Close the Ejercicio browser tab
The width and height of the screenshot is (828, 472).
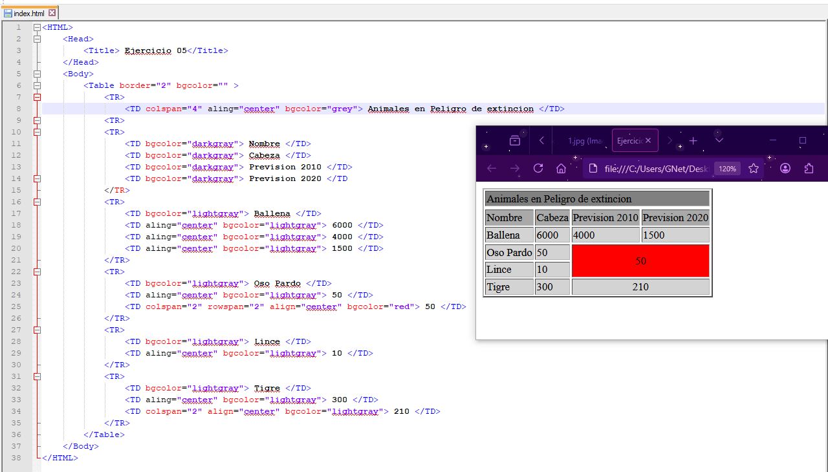click(x=648, y=141)
